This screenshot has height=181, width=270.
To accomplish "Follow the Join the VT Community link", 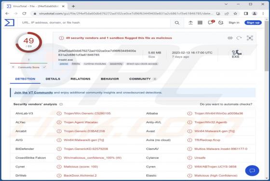I will click(33, 92).
